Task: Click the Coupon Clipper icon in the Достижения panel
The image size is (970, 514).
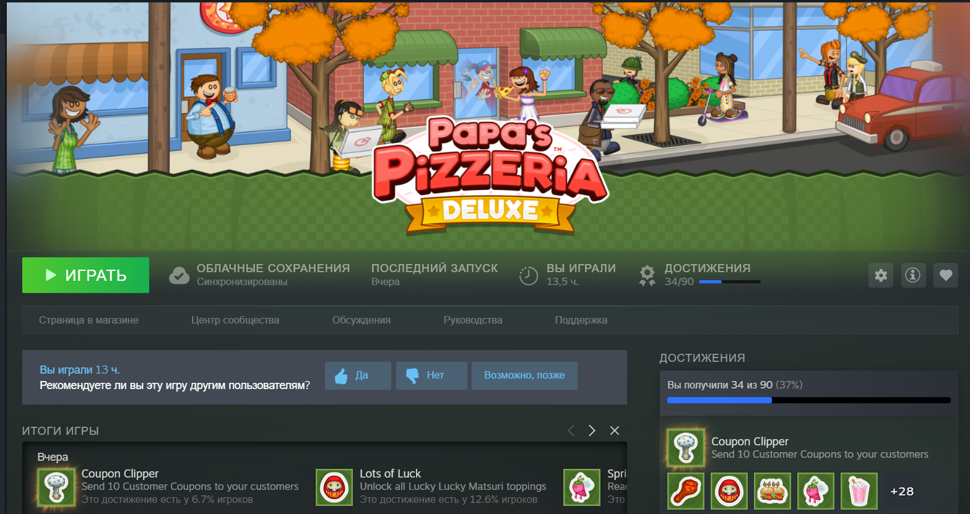Action: [686, 447]
